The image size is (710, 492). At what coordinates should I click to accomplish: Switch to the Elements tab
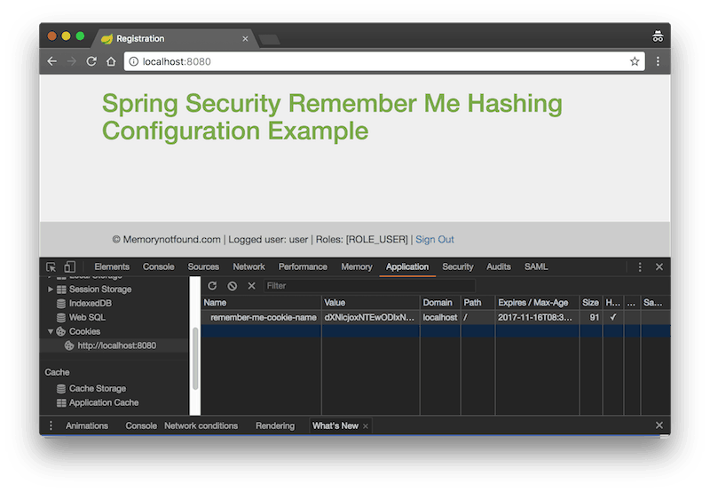click(112, 266)
